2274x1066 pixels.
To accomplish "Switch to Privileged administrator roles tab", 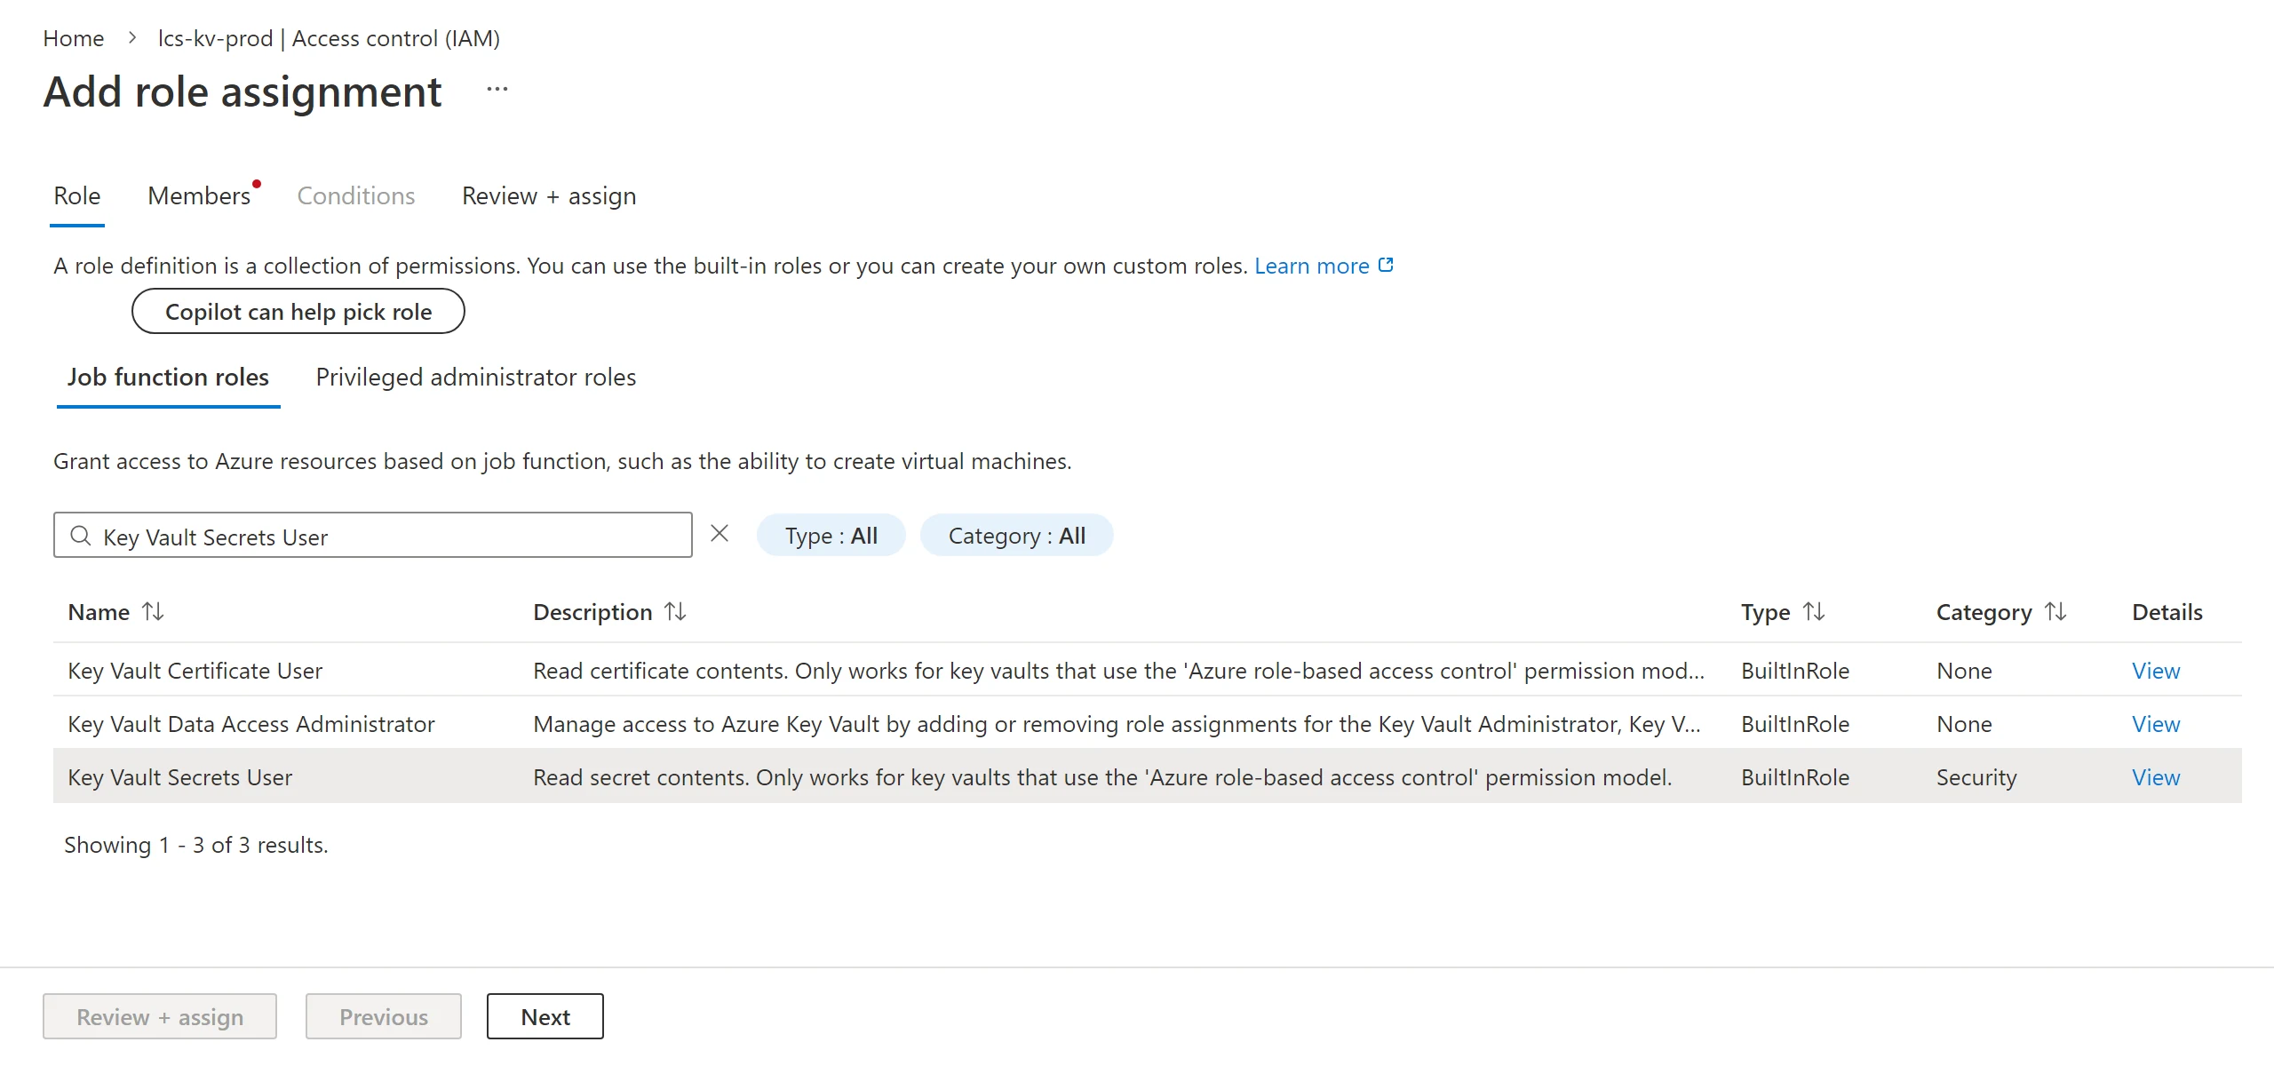I will pyautogui.click(x=476, y=377).
